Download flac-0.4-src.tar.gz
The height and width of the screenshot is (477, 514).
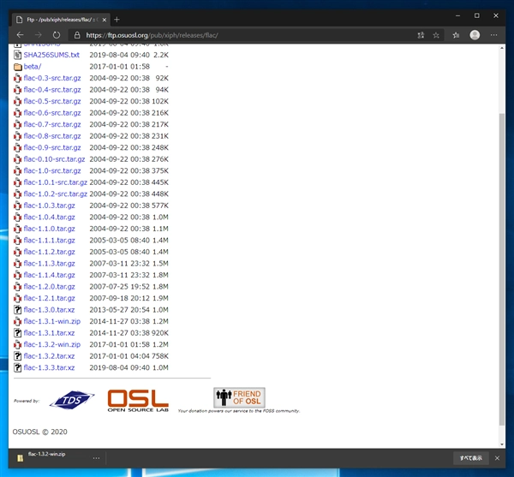tap(52, 89)
